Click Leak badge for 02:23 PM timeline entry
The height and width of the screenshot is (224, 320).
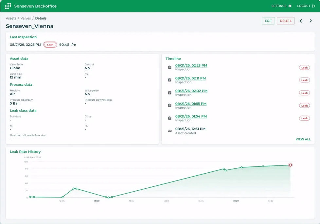(304, 67)
